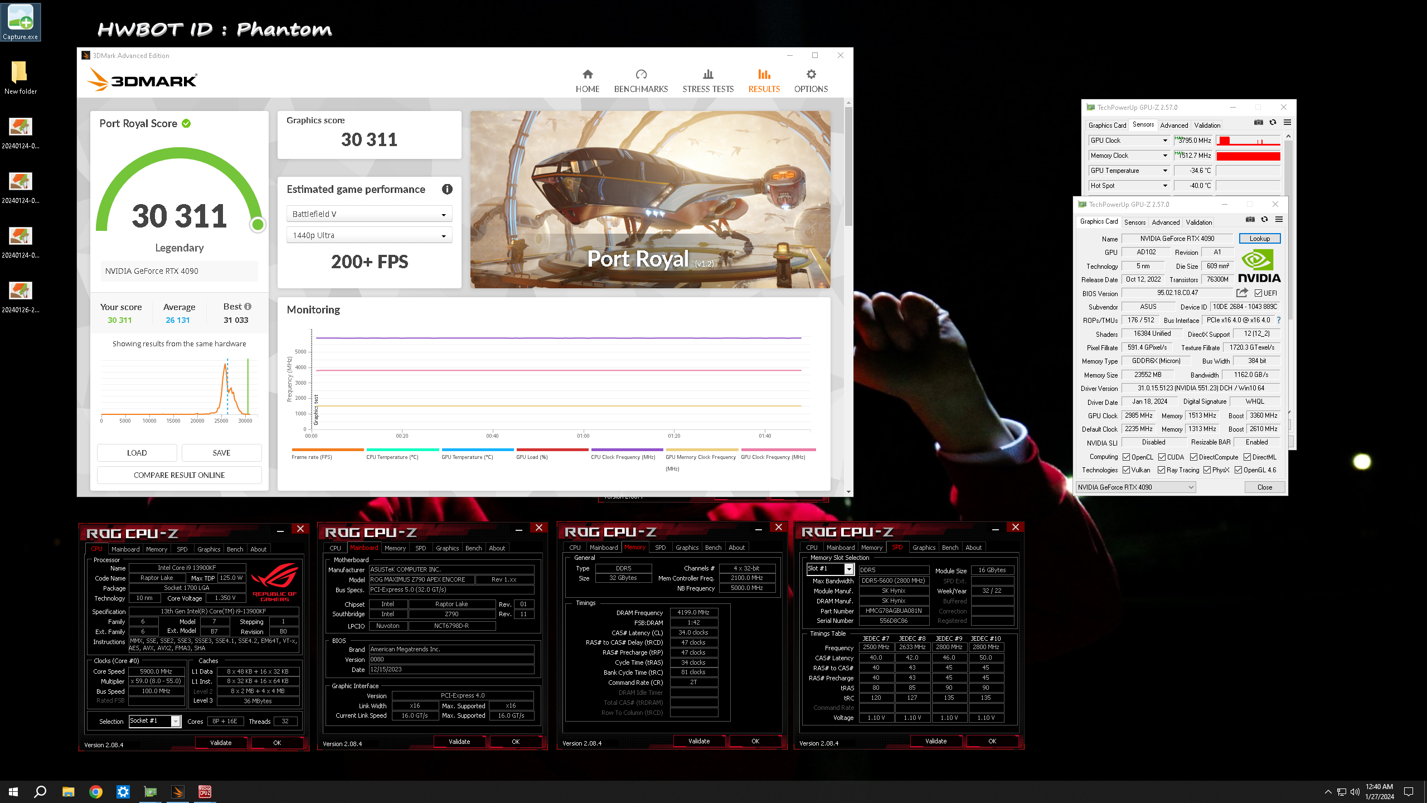Select the New folder desktop icon

21,78
